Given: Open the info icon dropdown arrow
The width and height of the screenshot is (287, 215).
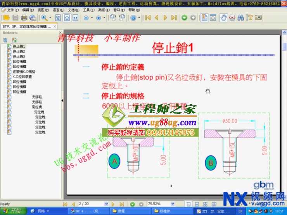Looking at the screenshot, I should [x=139, y=18].
